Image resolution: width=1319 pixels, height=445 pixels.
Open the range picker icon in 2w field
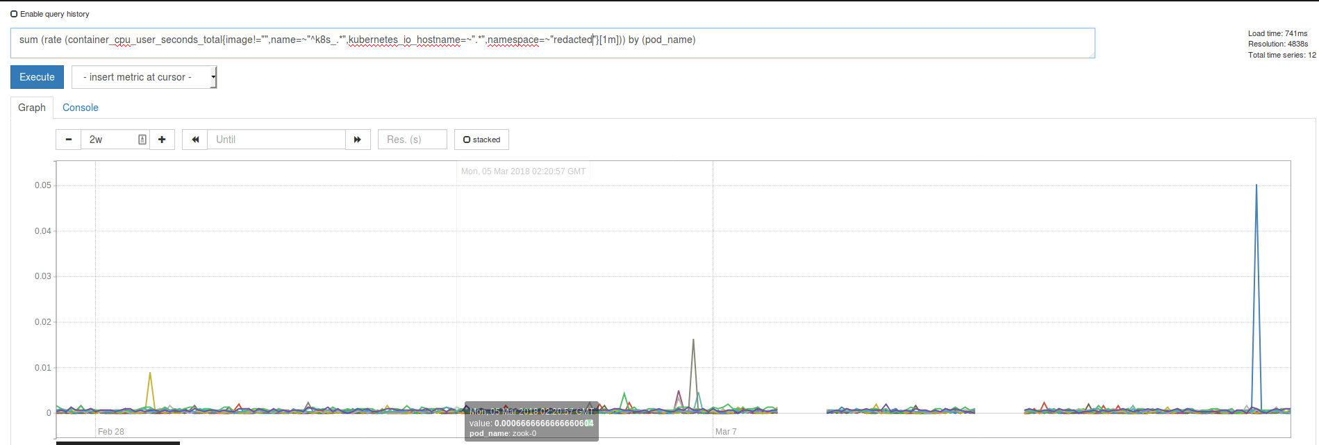(142, 140)
